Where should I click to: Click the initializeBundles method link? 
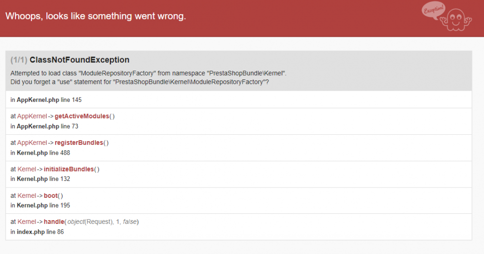pos(69,169)
